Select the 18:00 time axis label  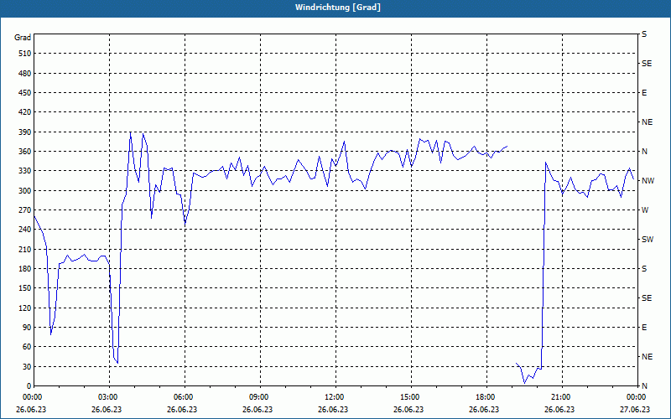pos(485,397)
